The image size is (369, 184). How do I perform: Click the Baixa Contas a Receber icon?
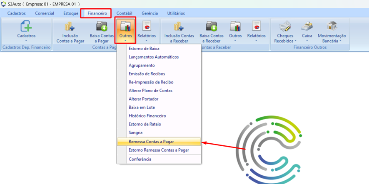[212, 27]
